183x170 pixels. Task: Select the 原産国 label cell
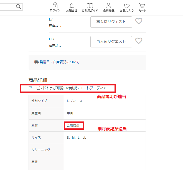[x=46, y=113]
